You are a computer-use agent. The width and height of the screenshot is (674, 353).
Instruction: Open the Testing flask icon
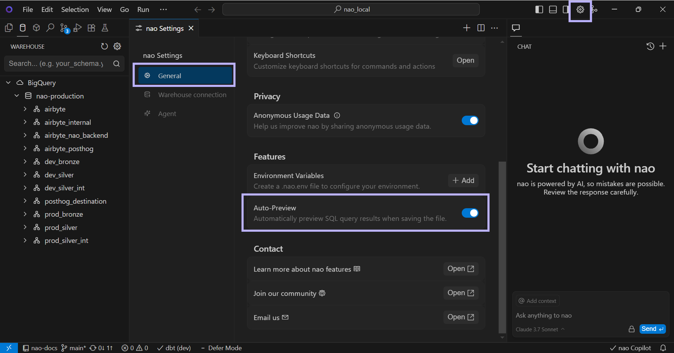pyautogui.click(x=105, y=28)
